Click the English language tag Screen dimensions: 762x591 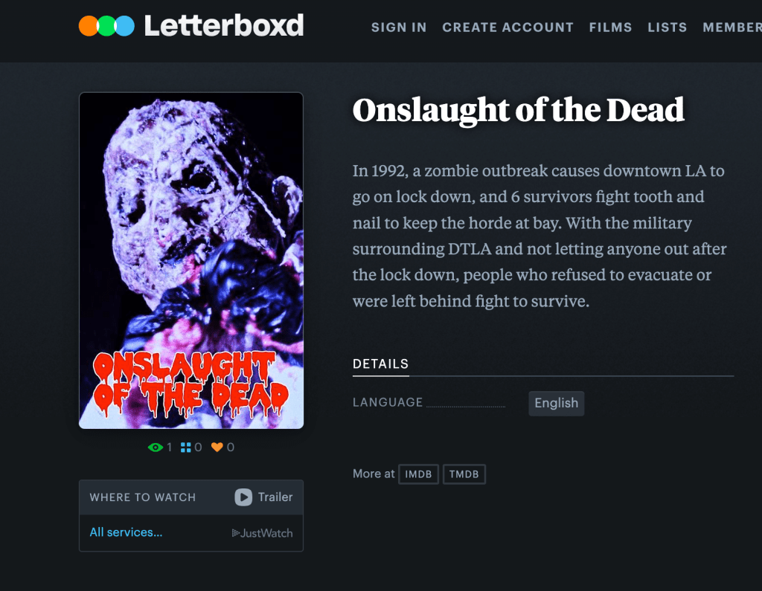[x=557, y=403]
